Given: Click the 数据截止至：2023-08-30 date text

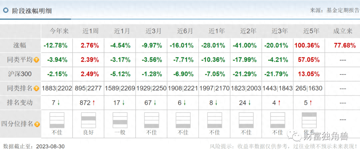Looking at the screenshot, I should pos(34,146).
